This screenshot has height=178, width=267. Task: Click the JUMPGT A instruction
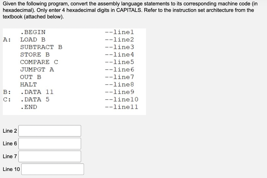[x=37, y=69]
